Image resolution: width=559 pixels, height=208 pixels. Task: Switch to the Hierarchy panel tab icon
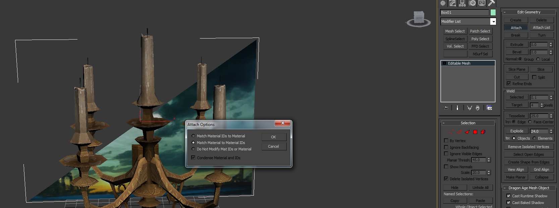[462, 3]
